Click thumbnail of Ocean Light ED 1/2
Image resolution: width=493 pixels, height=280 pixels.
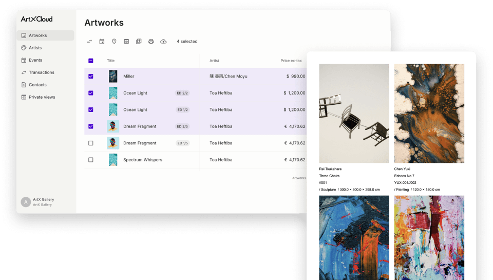tap(113, 109)
